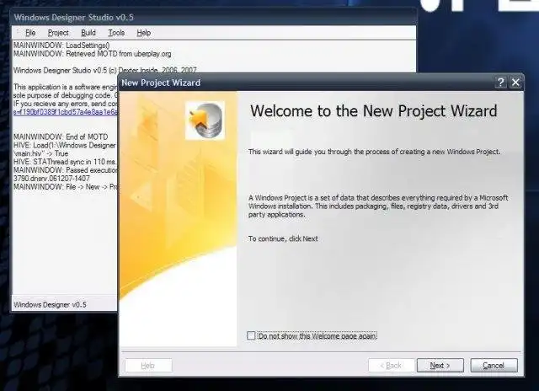Open the Build menu
Screen dimensions: 539x391
point(88,33)
